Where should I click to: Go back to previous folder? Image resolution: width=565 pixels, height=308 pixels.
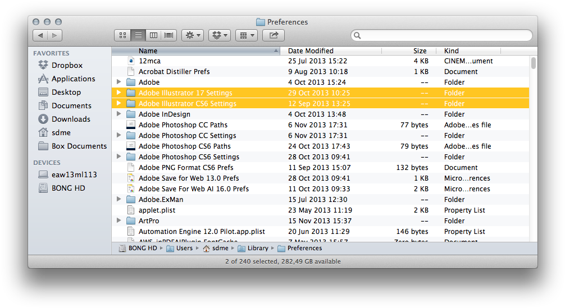point(40,35)
